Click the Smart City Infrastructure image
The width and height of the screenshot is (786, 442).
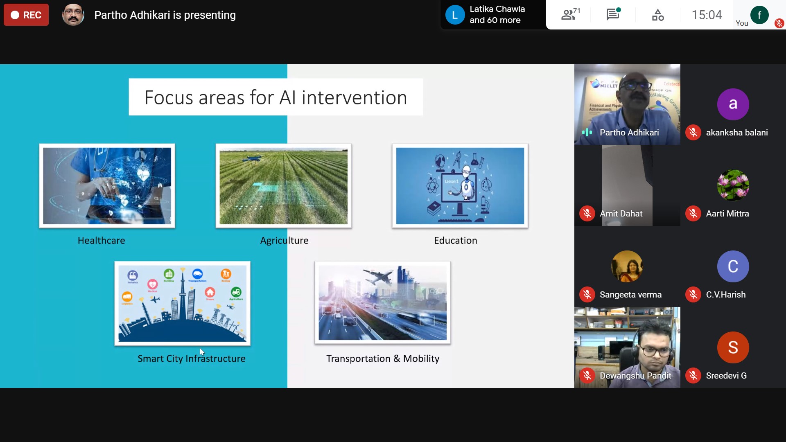pos(183,304)
